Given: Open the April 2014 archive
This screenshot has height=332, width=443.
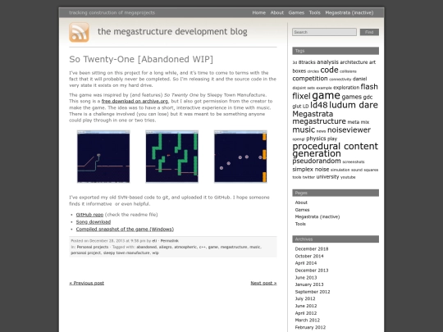Looking at the screenshot, I should coord(306,263).
